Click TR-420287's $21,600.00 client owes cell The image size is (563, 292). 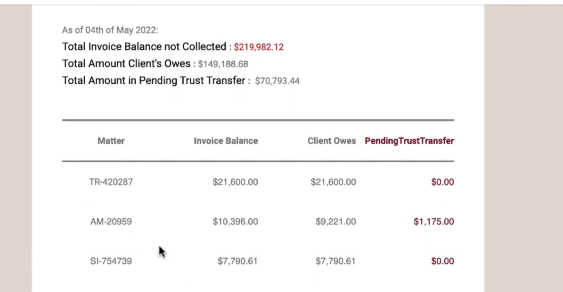point(333,182)
